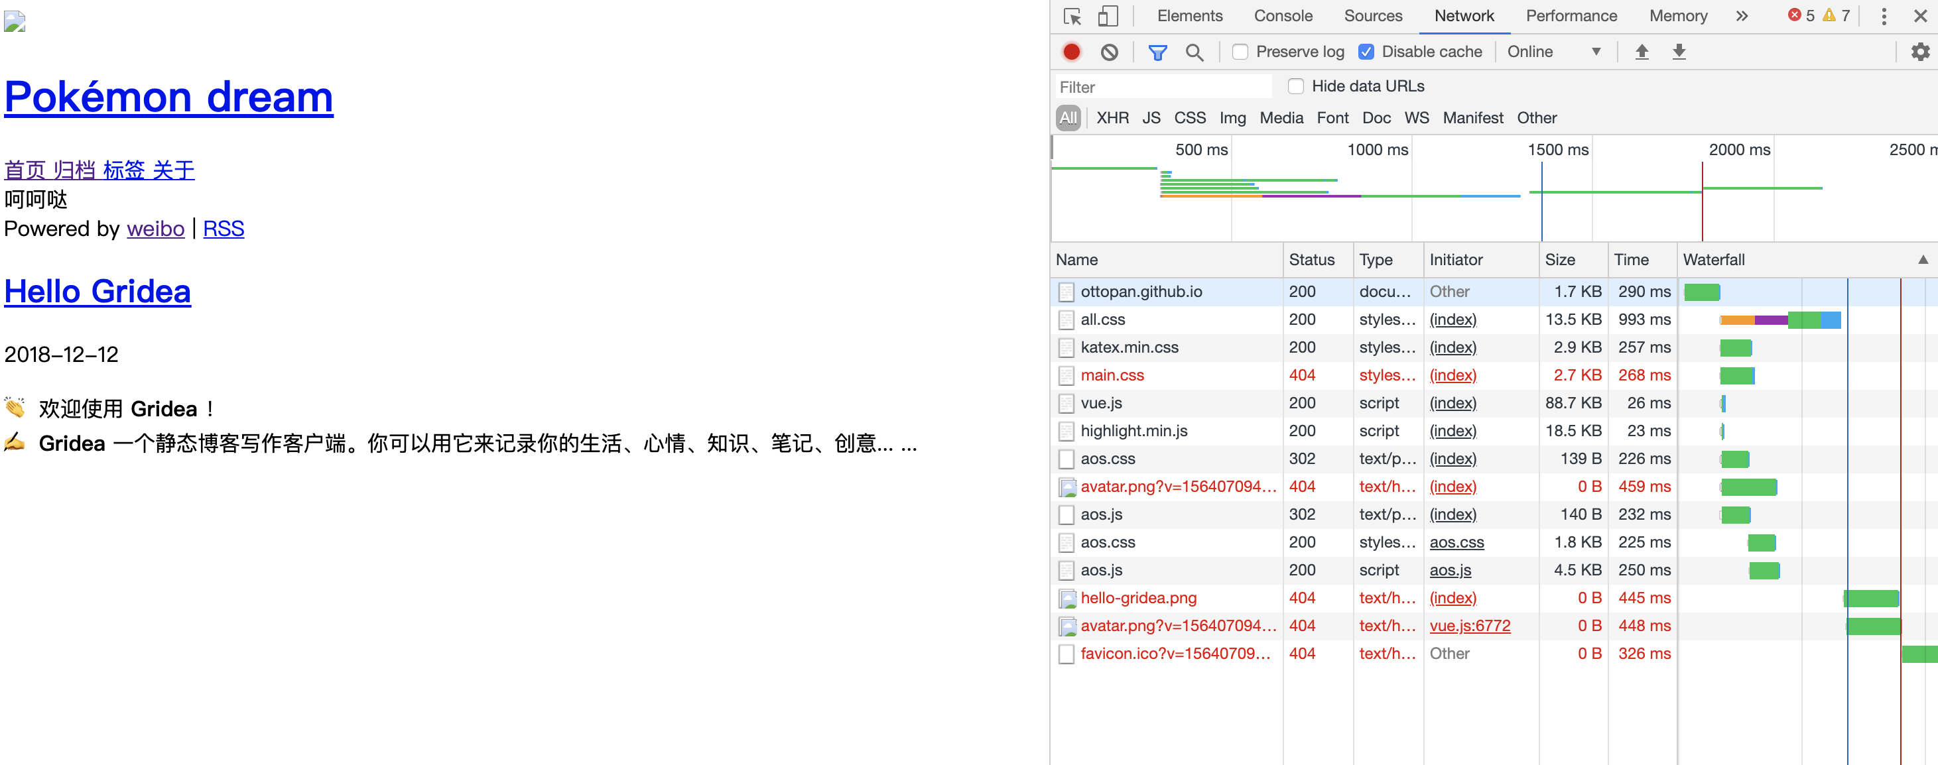Viewport: 1938px width, 765px height.
Task: Filter requests by CSS type
Action: pos(1189,118)
